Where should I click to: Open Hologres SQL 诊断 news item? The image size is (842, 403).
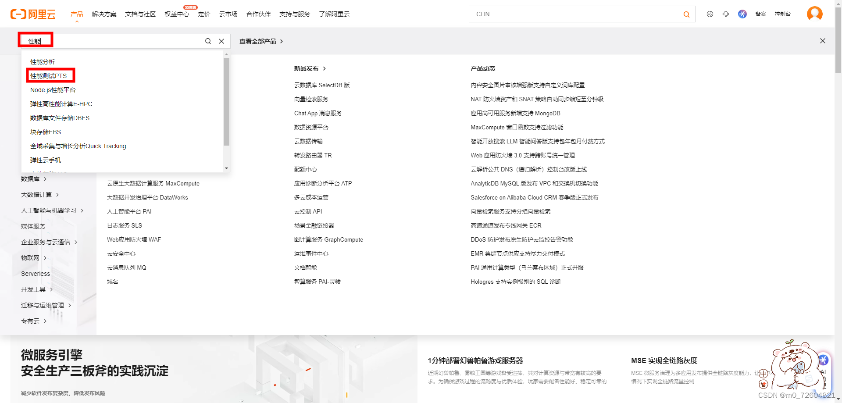pos(516,282)
